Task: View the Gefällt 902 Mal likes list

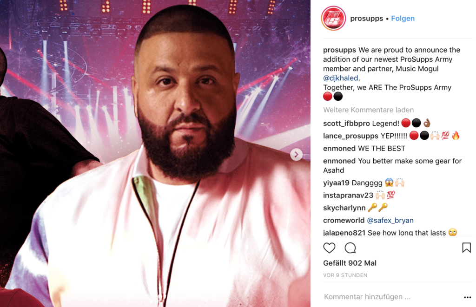Action: coord(350,263)
